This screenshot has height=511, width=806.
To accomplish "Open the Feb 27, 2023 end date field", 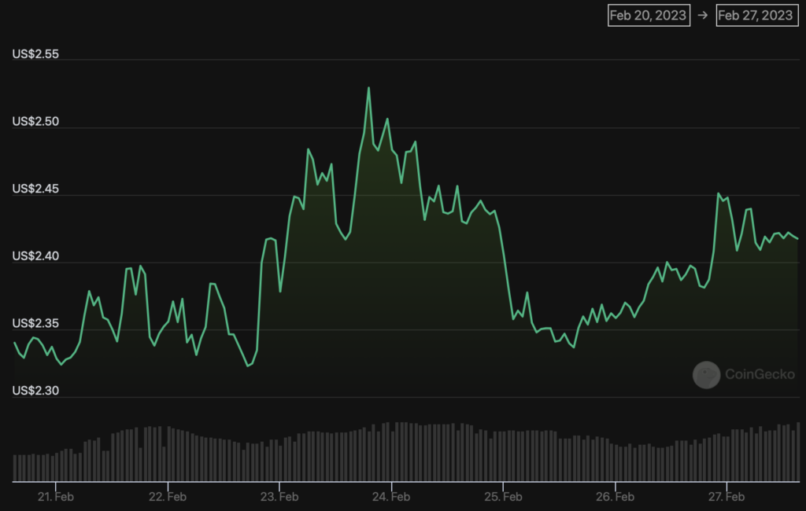I will pyautogui.click(x=757, y=16).
